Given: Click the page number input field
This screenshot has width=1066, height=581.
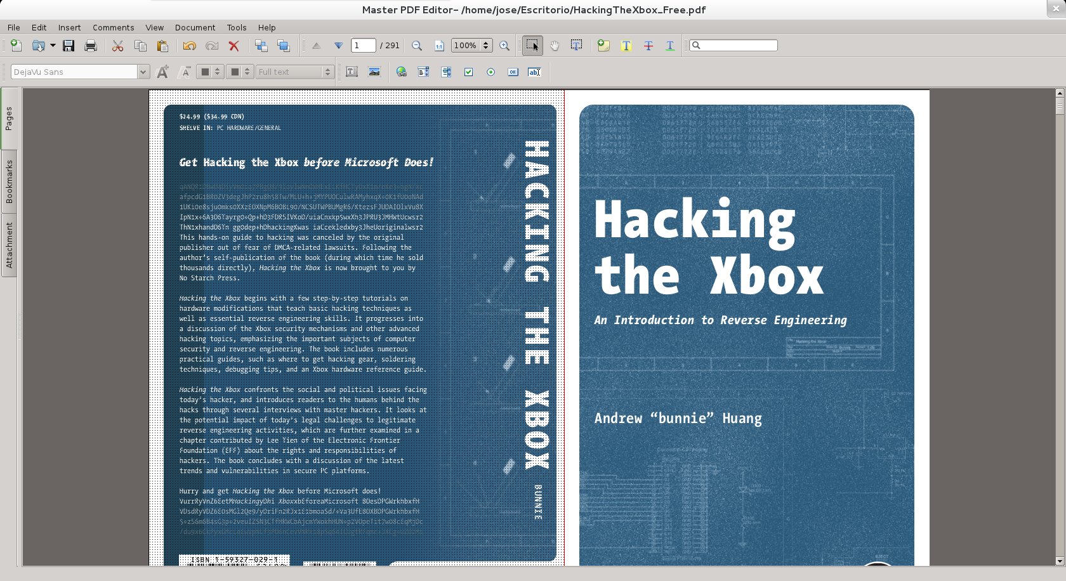Looking at the screenshot, I should [363, 46].
